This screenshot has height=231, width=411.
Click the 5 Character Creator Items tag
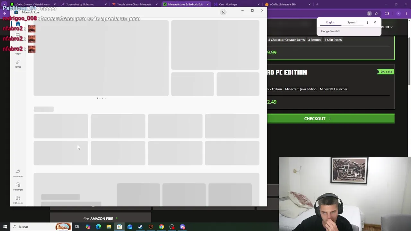coord(286,40)
